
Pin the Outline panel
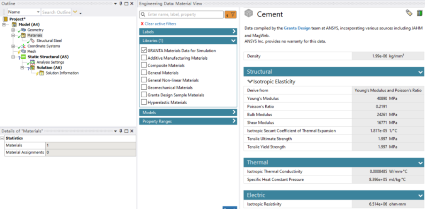(121, 3)
